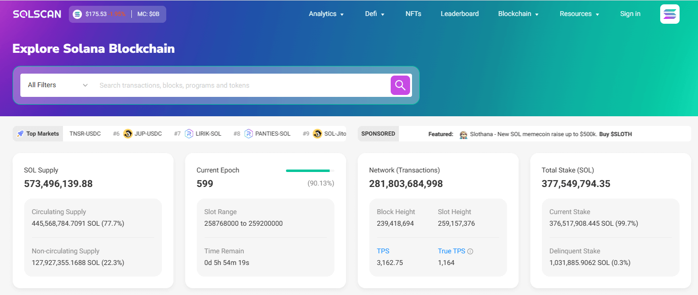Click the LIRIK-SOL token icon

[x=189, y=134]
